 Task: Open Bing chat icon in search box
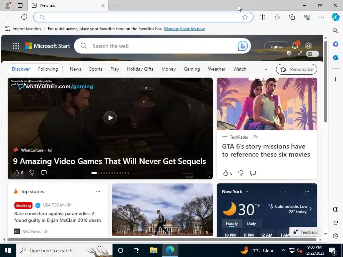click(243, 46)
